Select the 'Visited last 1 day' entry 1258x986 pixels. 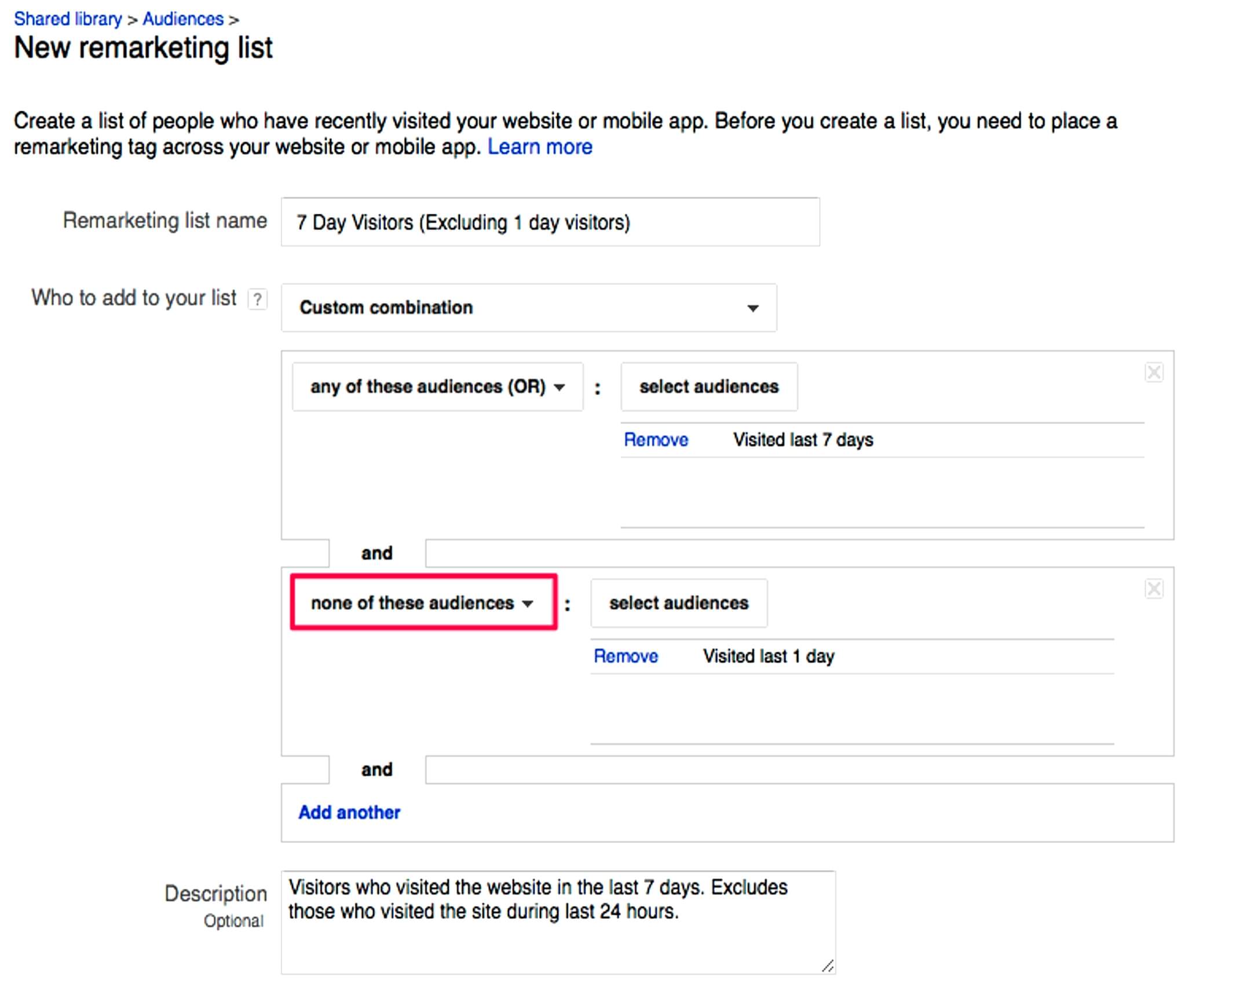[x=768, y=656]
